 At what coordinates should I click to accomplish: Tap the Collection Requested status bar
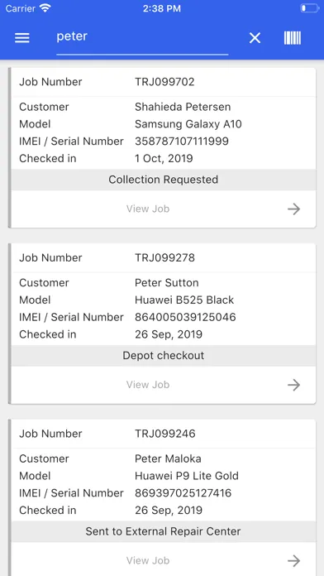point(164,180)
